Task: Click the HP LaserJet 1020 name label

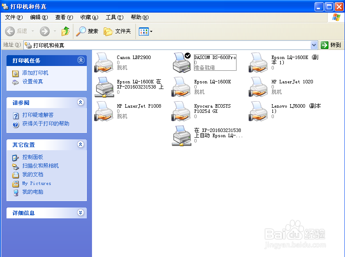Action: [x=292, y=82]
